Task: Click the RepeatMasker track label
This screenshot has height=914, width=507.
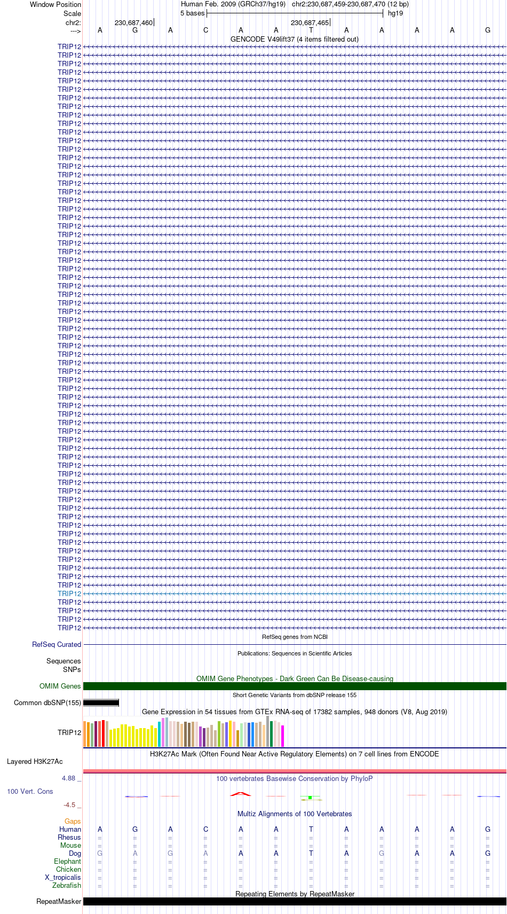Action: point(59,901)
